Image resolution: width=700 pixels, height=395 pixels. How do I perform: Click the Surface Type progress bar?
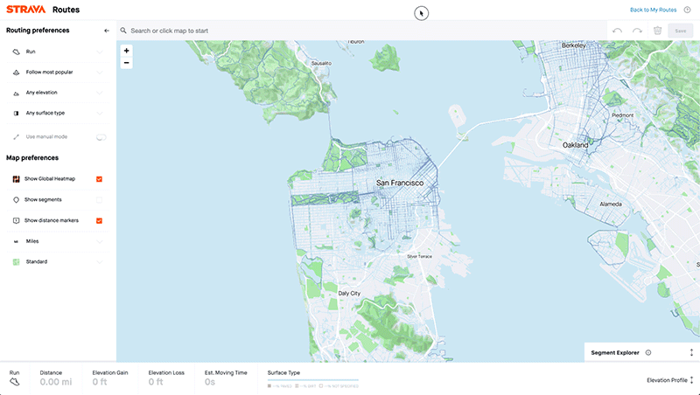point(313,381)
